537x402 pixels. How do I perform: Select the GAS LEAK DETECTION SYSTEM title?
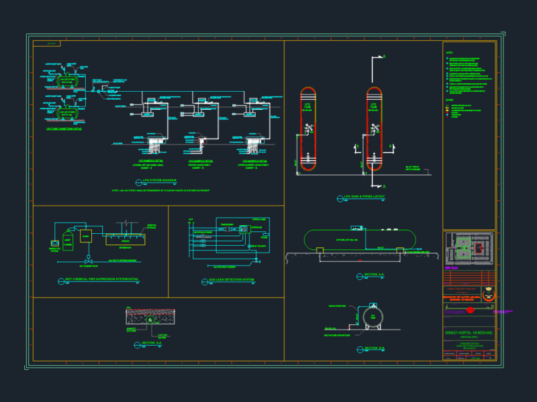point(232,279)
